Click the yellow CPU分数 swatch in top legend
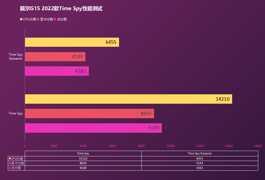This screenshot has height=180, width=265. coord(21,19)
